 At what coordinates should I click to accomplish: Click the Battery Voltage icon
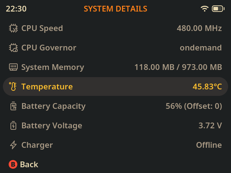point(13,125)
